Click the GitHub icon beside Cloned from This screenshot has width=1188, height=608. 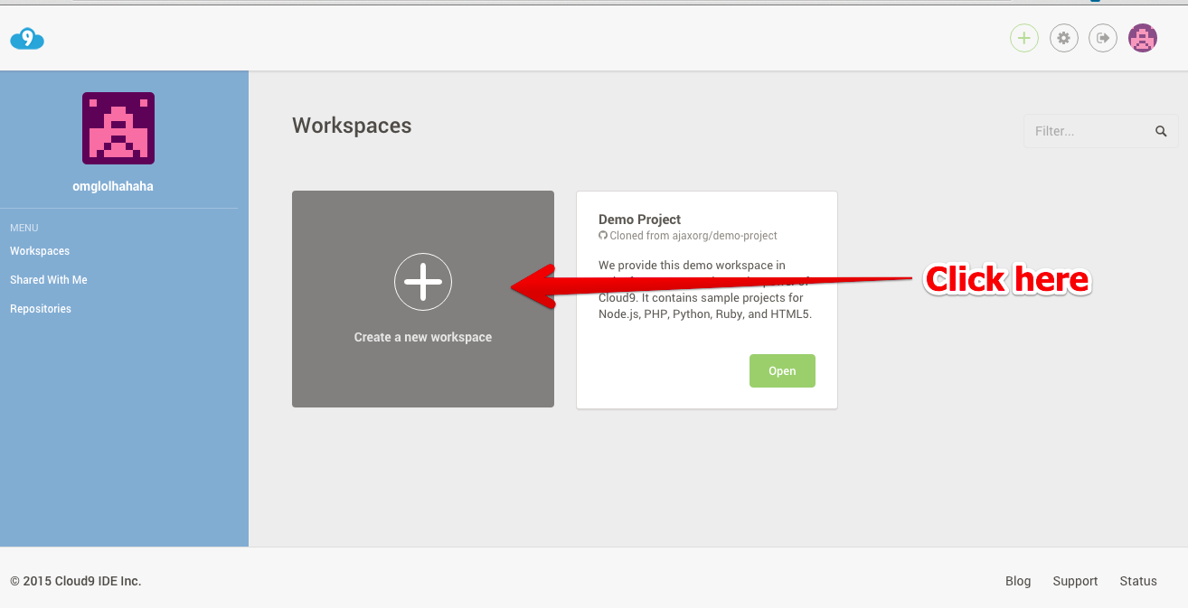point(603,236)
